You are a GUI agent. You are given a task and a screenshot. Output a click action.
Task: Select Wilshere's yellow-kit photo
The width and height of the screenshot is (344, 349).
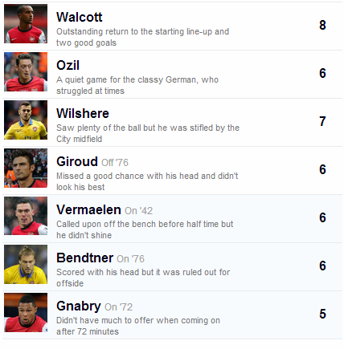pyautogui.click(x=26, y=120)
